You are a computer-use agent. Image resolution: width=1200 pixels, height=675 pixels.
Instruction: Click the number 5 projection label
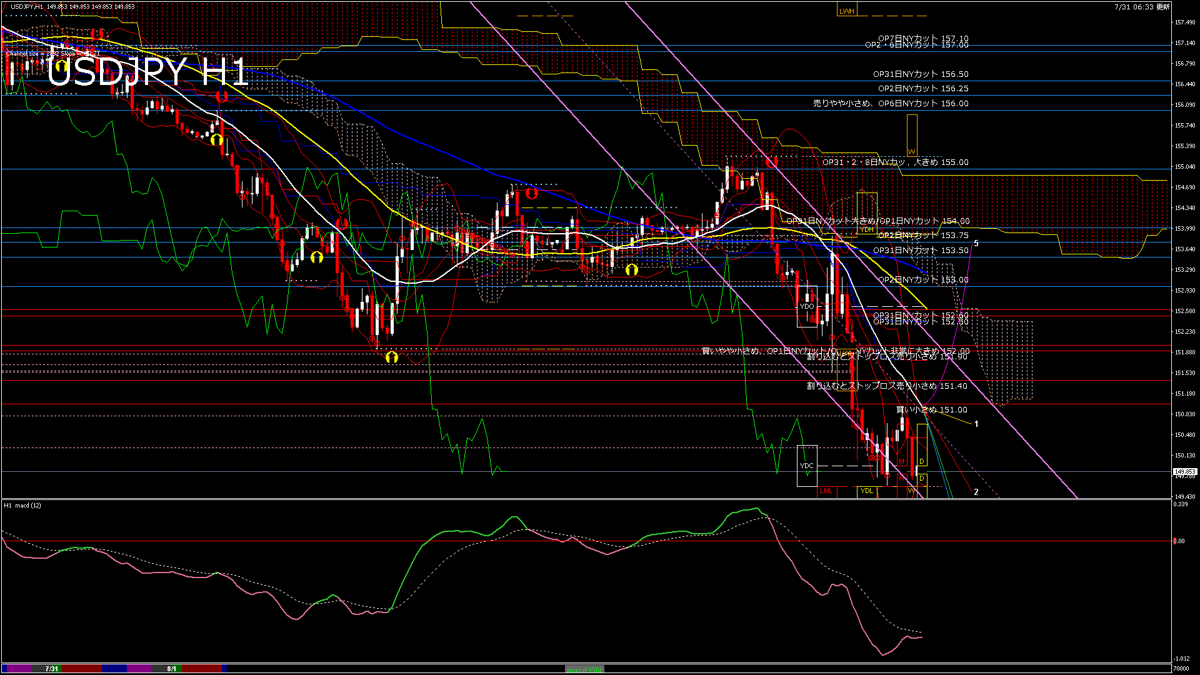(976, 243)
